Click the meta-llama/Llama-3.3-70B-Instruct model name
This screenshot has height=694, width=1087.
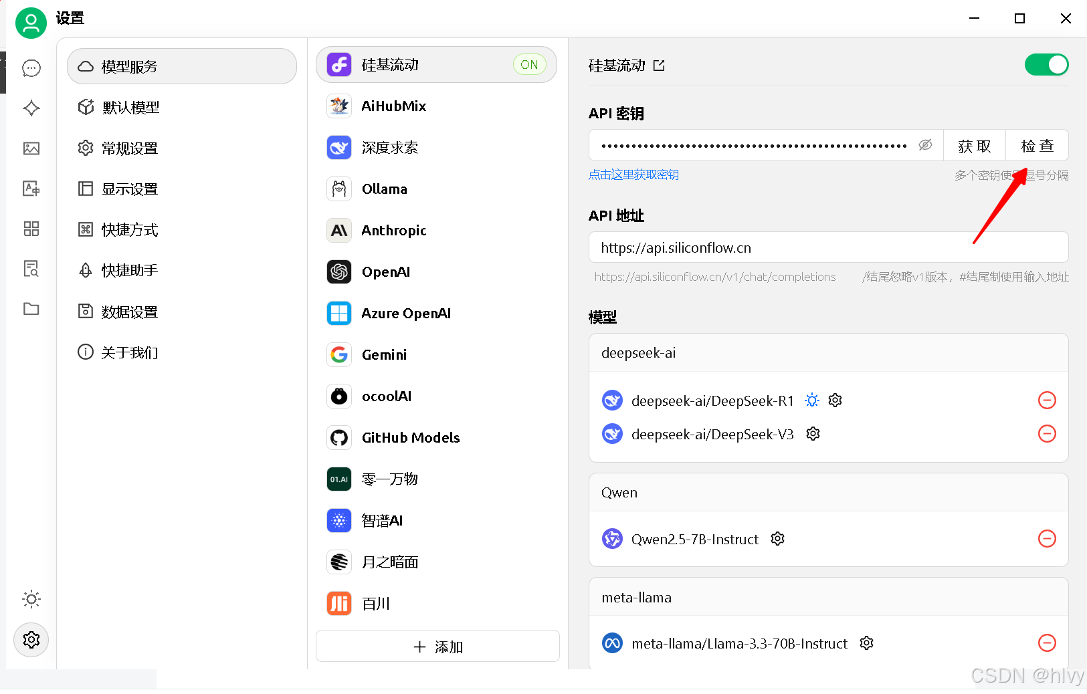coord(739,643)
